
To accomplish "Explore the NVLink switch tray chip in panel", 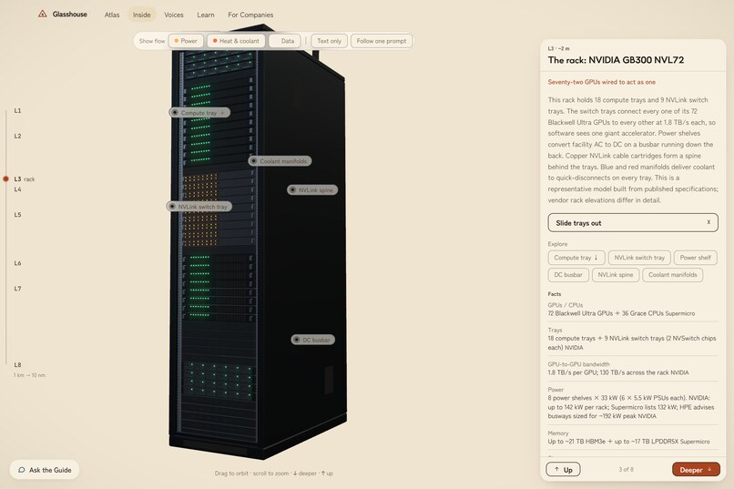I will point(639,258).
